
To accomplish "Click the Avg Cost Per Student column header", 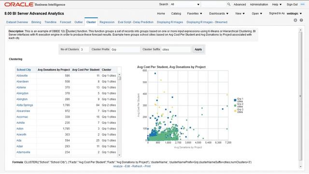I will pos(86,70).
